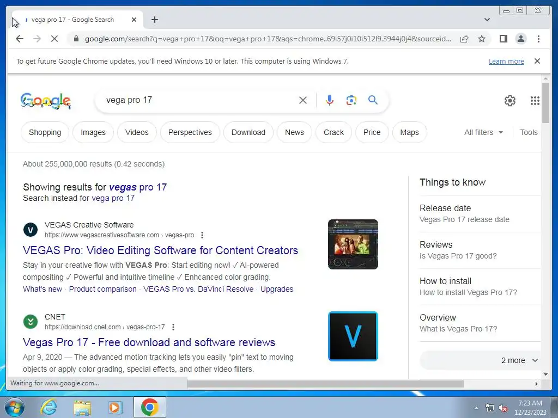Screen dimensions: 558x418
Task: Open Google quick settings gear
Action: (x=510, y=101)
